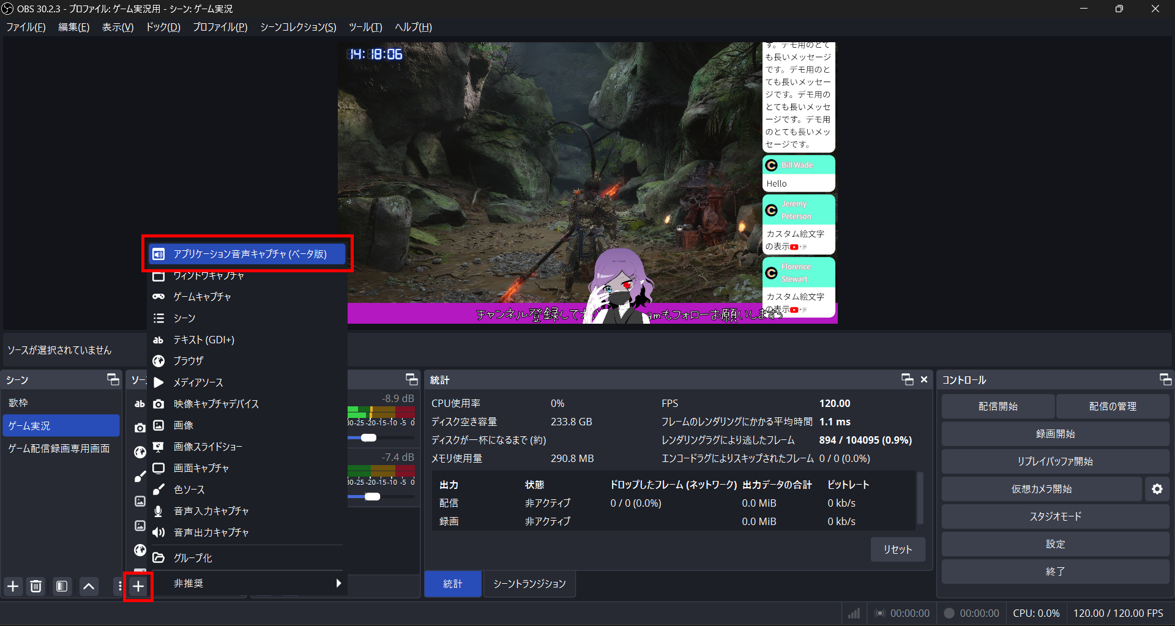
Task: Choose ウィンドウキャプチャ from the source menu
Action: tap(247, 276)
